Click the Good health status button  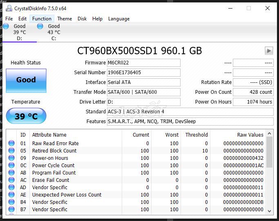[x=26, y=81]
